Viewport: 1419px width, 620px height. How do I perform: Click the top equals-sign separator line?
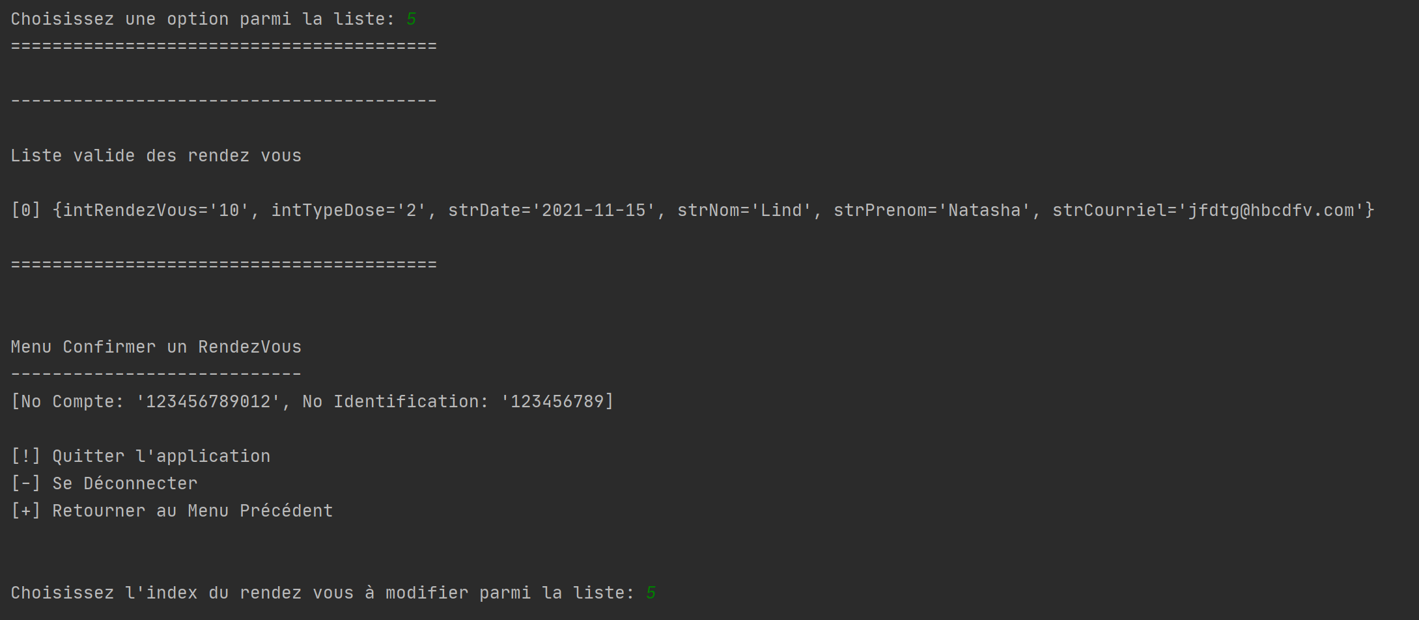[224, 47]
